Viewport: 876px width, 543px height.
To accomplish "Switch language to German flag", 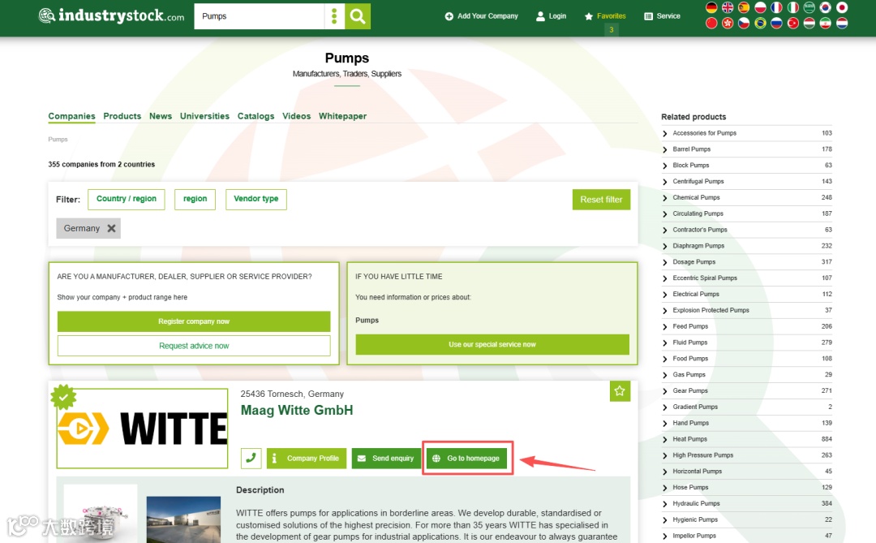I will click(x=711, y=8).
